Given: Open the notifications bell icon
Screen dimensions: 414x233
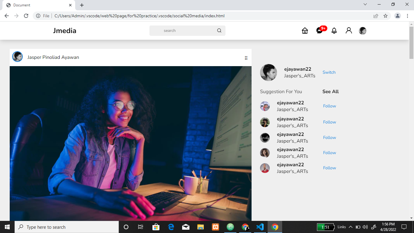Looking at the screenshot, I should 334,31.
